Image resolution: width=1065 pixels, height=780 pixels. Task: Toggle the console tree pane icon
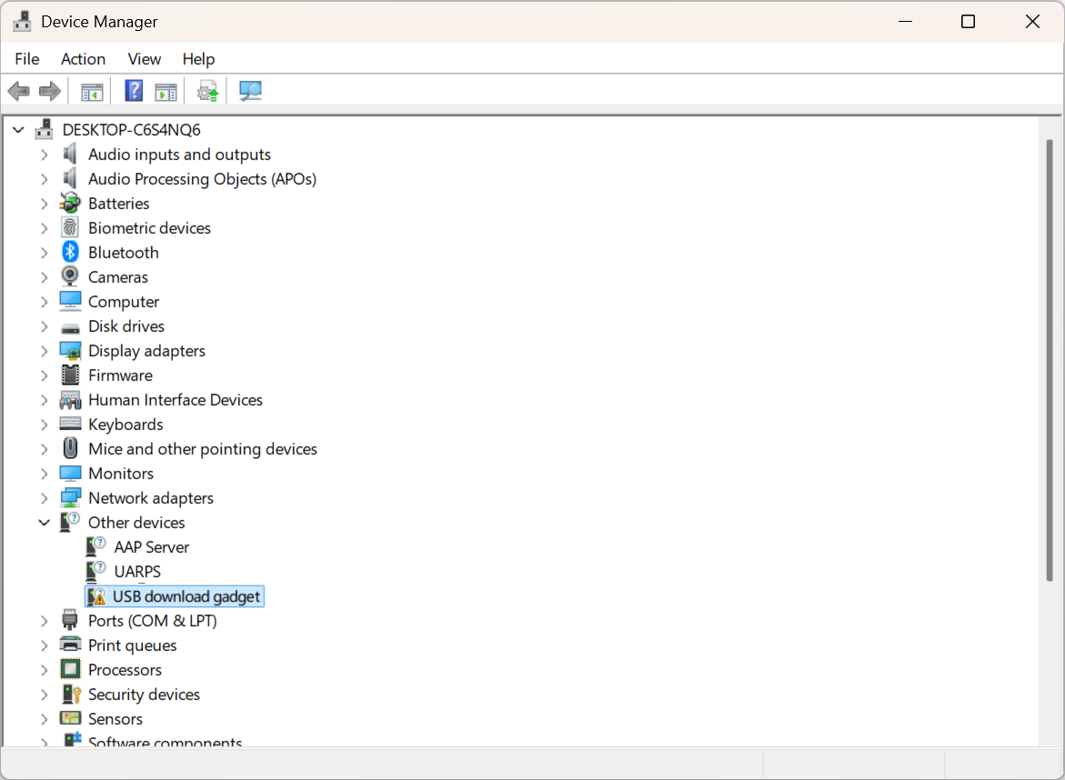91,90
